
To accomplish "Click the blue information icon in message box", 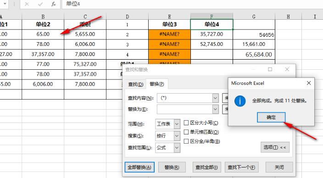I will click(240, 101).
